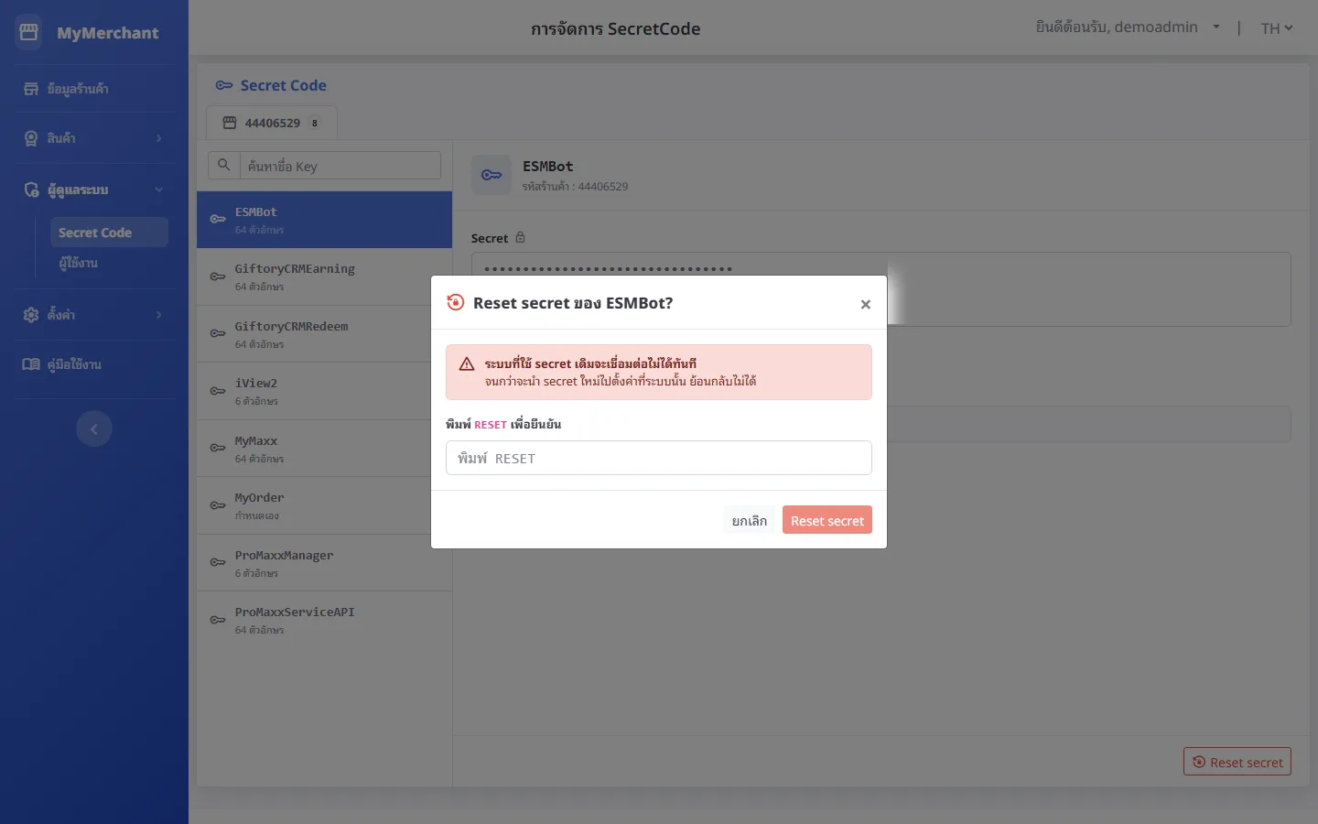1318x824 pixels.
Task: Select ProMaxxManager key row
Action: [x=325, y=563]
